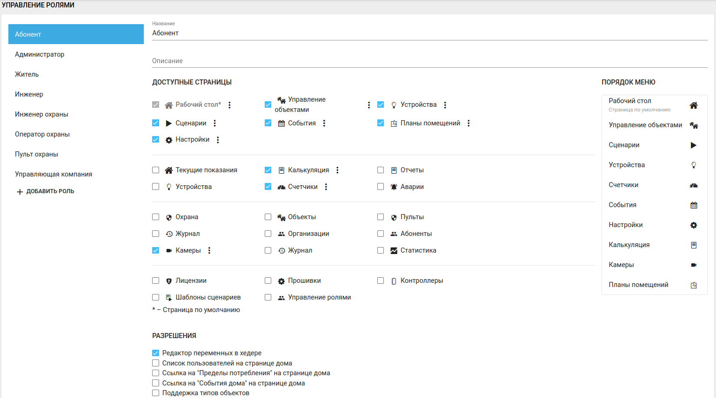The width and height of the screenshot is (716, 398).
Task: Toggle Редактор переменных в хедере permission
Action: coord(156,353)
